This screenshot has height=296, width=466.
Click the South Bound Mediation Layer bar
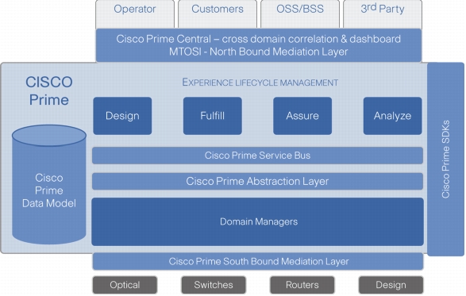[x=258, y=262]
